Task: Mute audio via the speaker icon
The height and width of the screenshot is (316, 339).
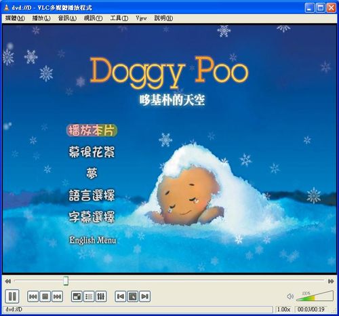Action: (290, 296)
